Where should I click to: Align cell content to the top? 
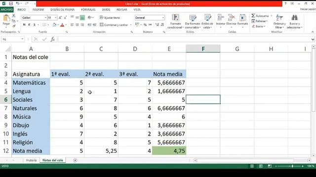72,18
